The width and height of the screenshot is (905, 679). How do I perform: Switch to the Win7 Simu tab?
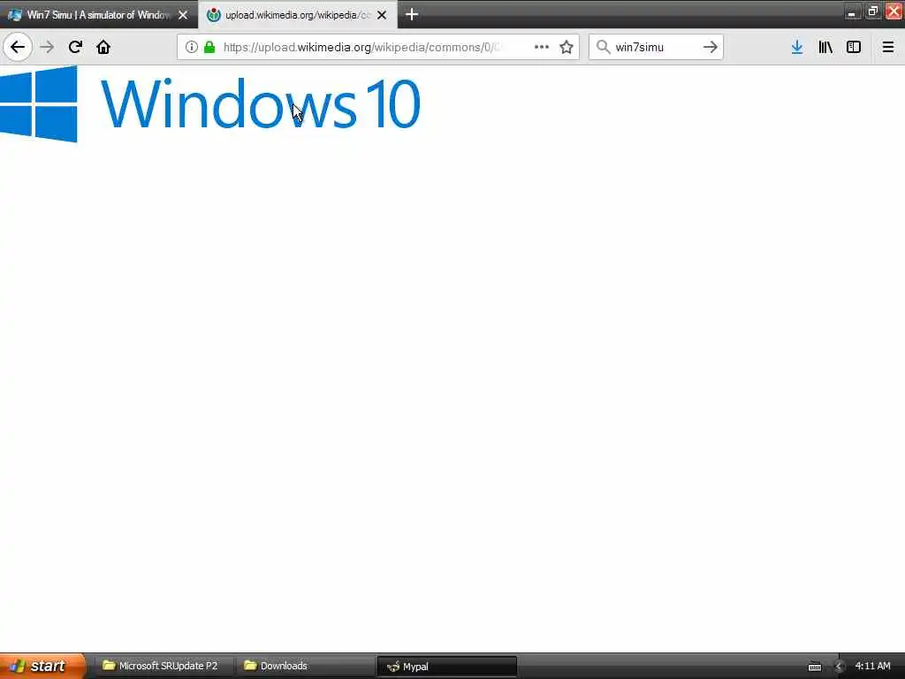click(x=98, y=15)
